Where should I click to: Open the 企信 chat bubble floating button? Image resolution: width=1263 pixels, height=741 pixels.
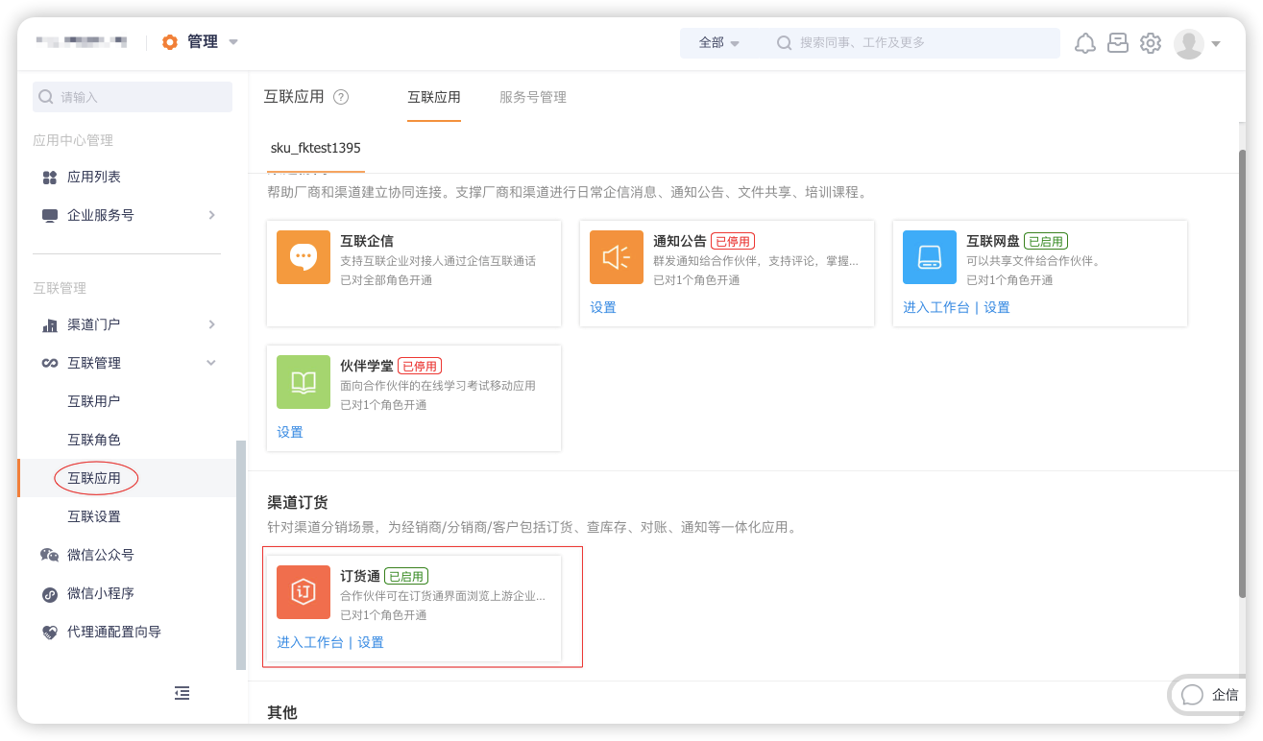(x=1207, y=695)
